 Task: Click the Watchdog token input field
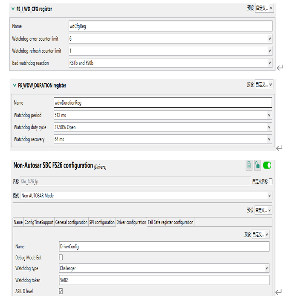pyautogui.click(x=164, y=280)
